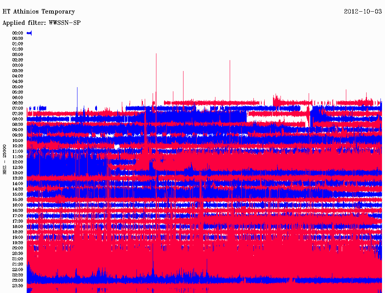385x293 pixels.
Task: Click the 15:30 time label
Action: tap(18, 200)
